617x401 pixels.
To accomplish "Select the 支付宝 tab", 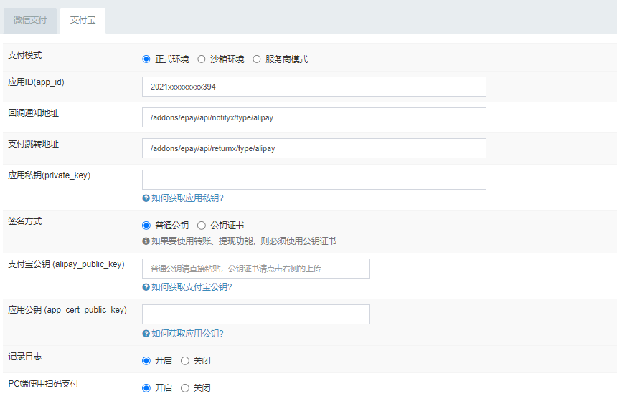I will (x=83, y=20).
